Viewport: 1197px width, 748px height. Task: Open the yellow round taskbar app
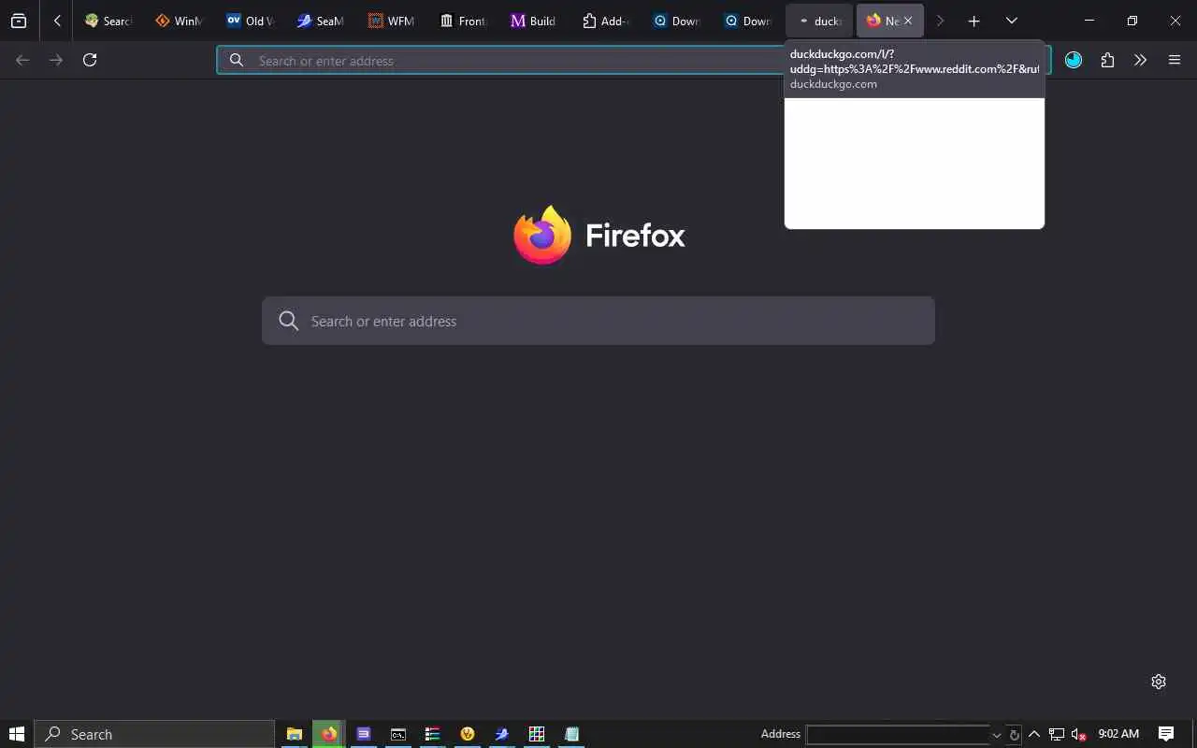(468, 734)
